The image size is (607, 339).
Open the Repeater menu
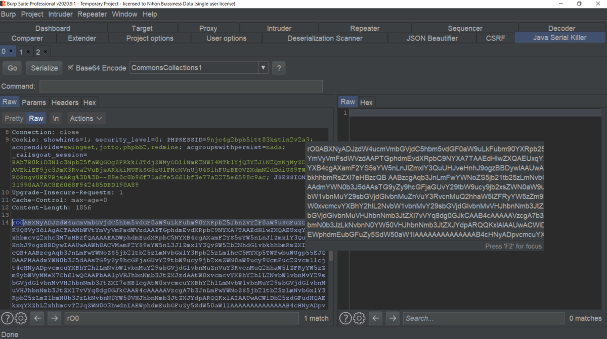(93, 14)
